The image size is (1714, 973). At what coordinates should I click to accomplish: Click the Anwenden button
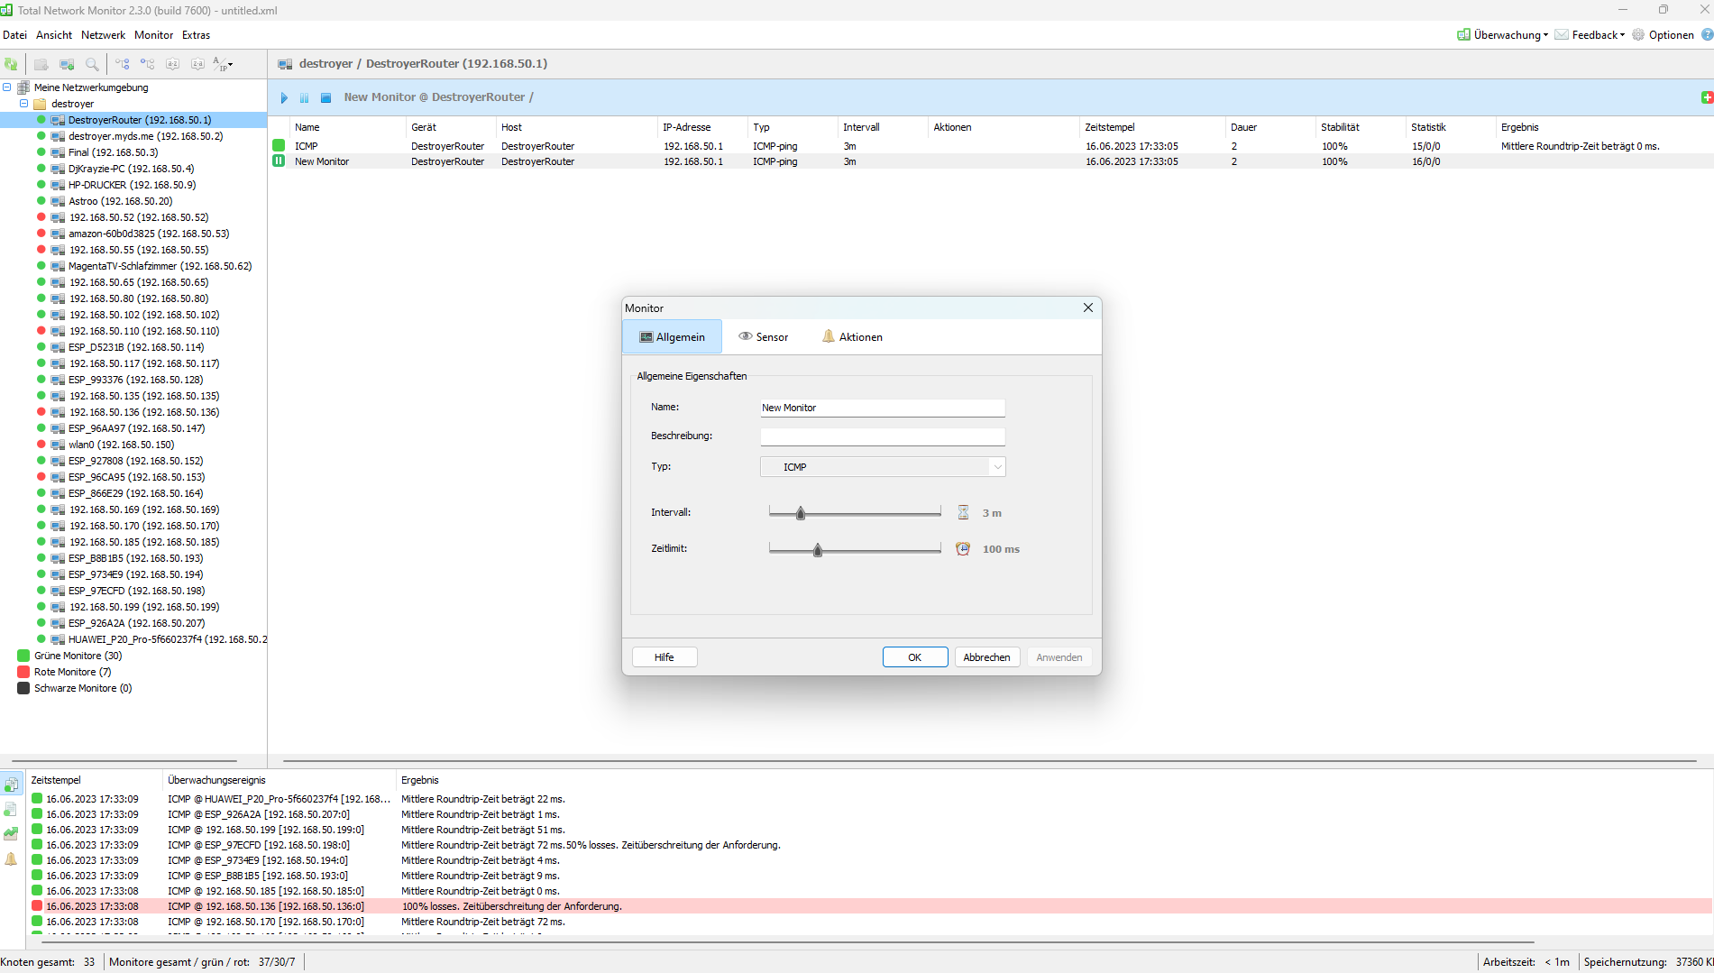pyautogui.click(x=1059, y=657)
